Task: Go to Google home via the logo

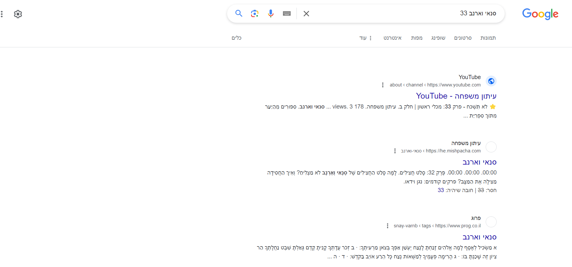Action: coord(540,14)
